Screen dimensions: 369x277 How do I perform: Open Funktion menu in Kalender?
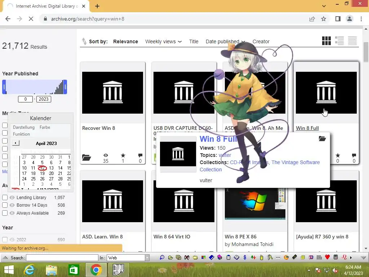coord(21,134)
